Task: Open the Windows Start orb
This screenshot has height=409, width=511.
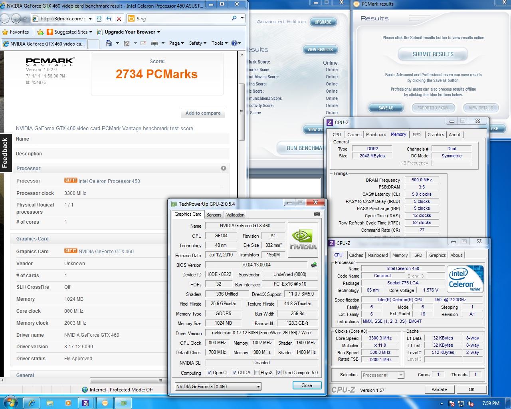Action: (x=10, y=403)
